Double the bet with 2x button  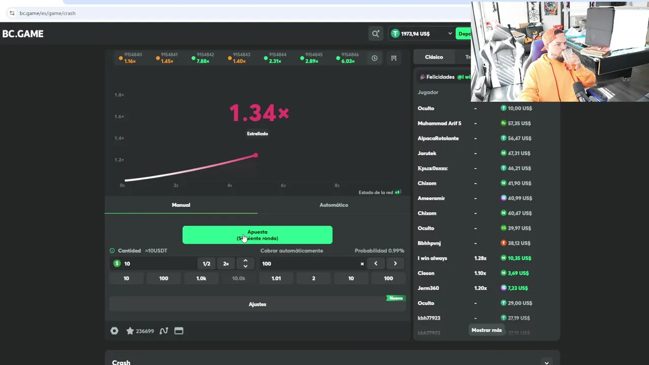pos(226,264)
